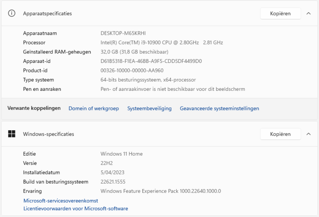
Task: Click the Windows-specificaties header title
Action: (x=48, y=134)
